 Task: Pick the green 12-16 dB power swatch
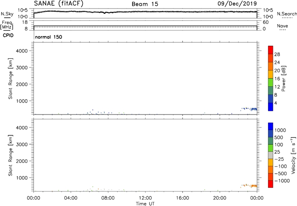point(271,83)
